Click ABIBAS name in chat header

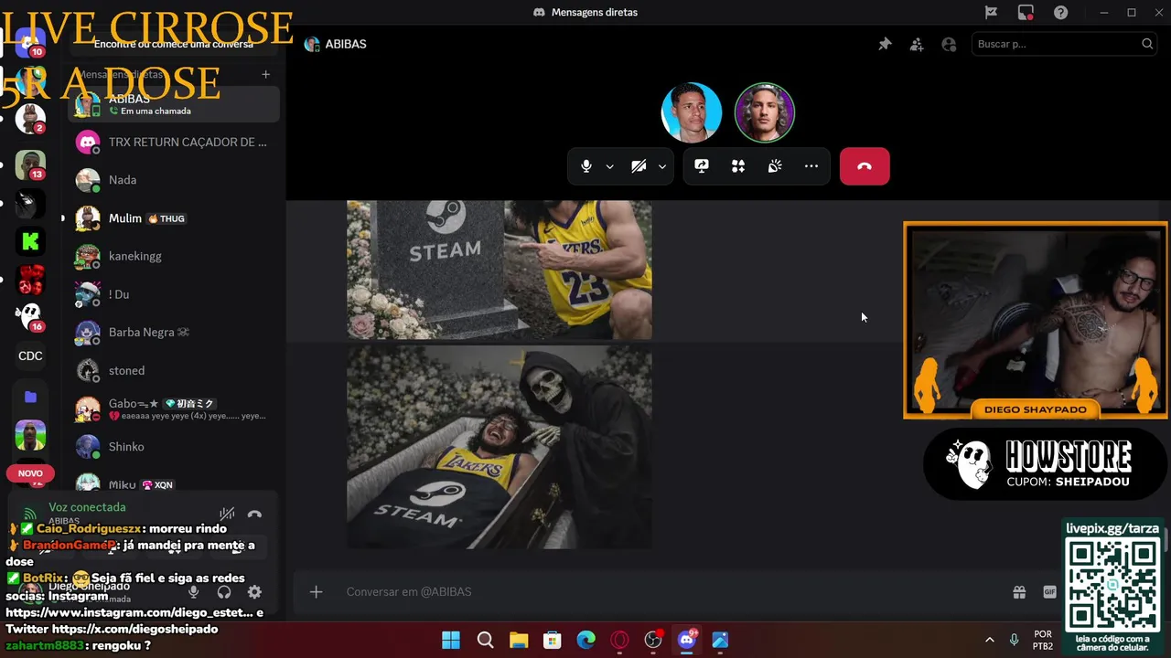coord(346,44)
